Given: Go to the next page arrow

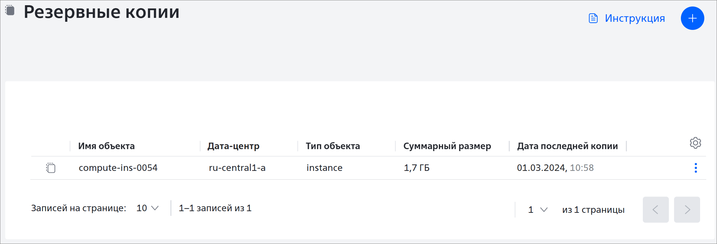Looking at the screenshot, I should pos(687,210).
